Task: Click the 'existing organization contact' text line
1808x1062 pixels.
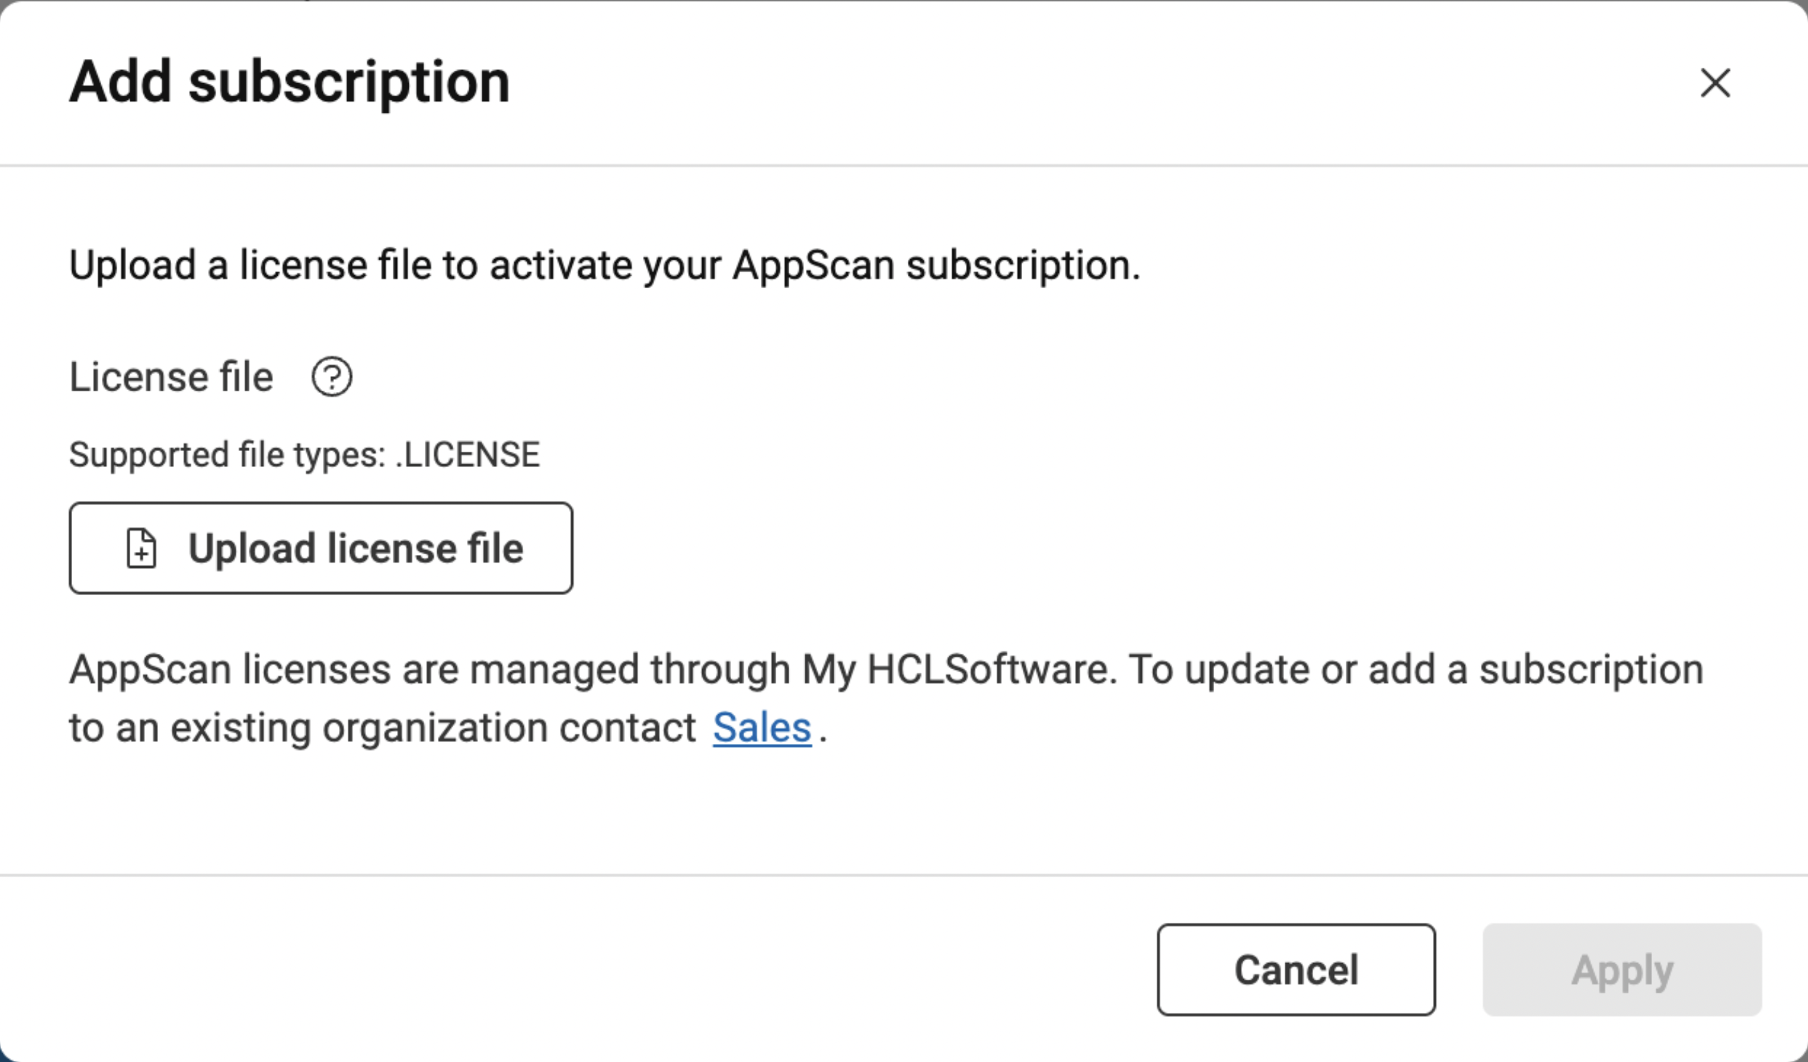Action: point(382,728)
